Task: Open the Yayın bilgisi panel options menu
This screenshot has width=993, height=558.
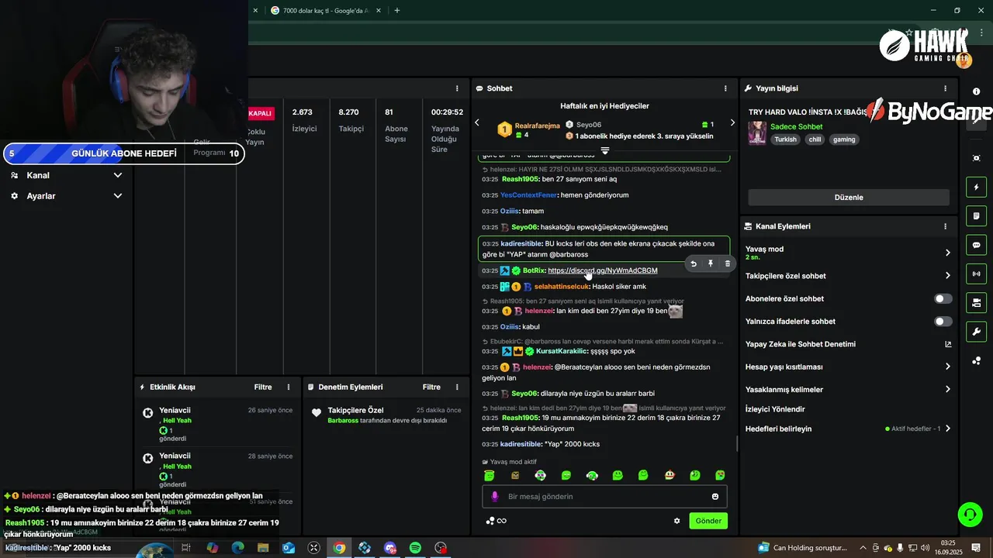Action: click(945, 88)
